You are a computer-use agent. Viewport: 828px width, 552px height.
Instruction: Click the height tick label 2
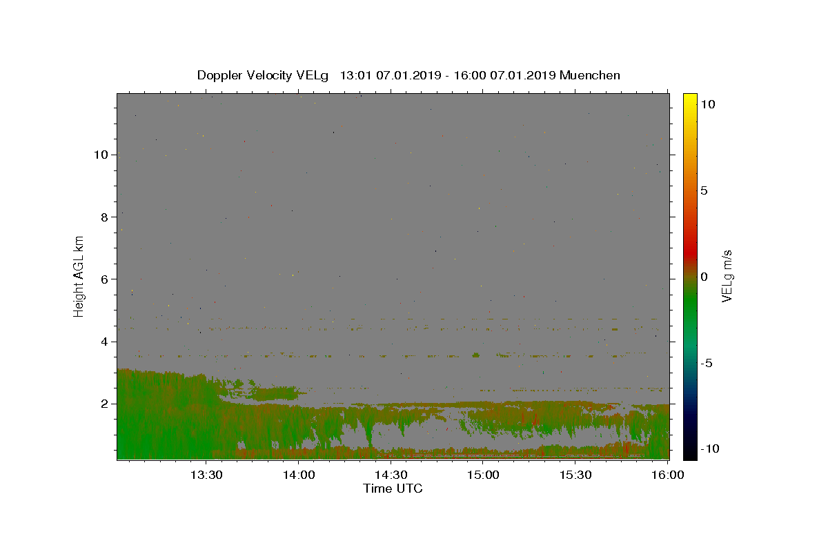coord(104,404)
